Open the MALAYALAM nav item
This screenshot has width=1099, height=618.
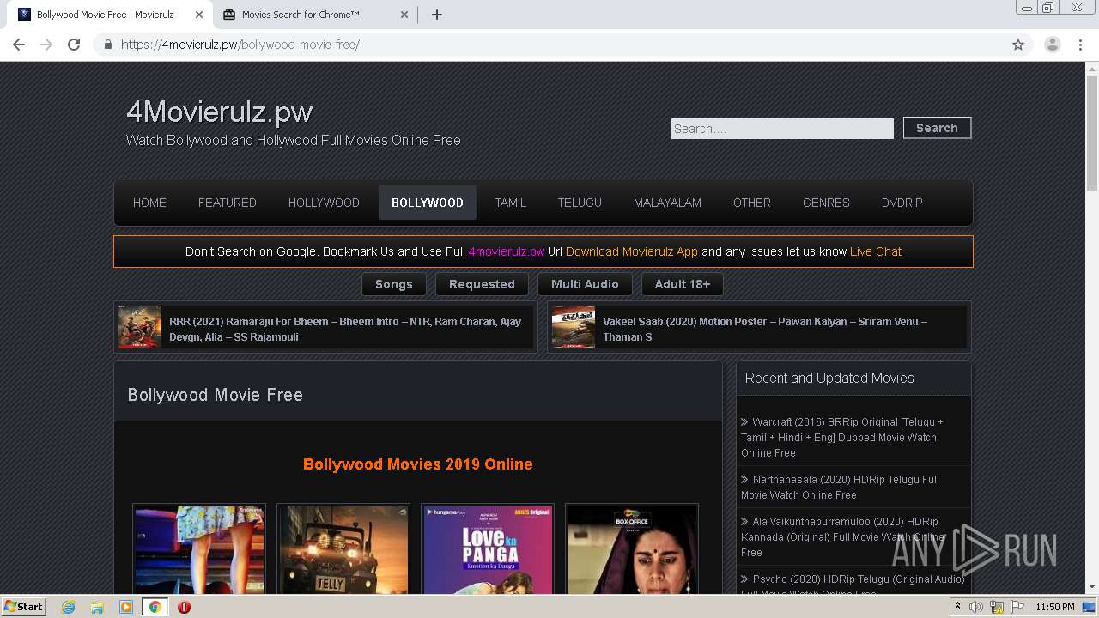tap(667, 203)
